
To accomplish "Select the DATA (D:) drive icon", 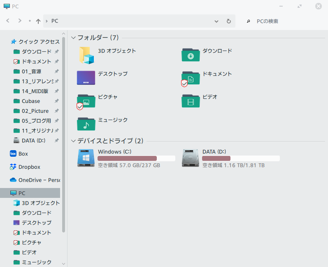I will click(x=191, y=158).
